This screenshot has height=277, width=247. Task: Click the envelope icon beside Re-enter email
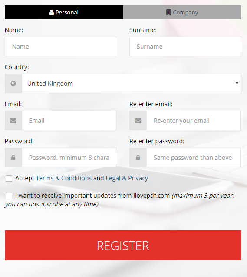click(x=138, y=121)
